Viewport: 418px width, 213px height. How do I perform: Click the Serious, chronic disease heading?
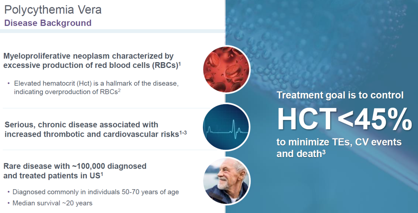point(96,129)
